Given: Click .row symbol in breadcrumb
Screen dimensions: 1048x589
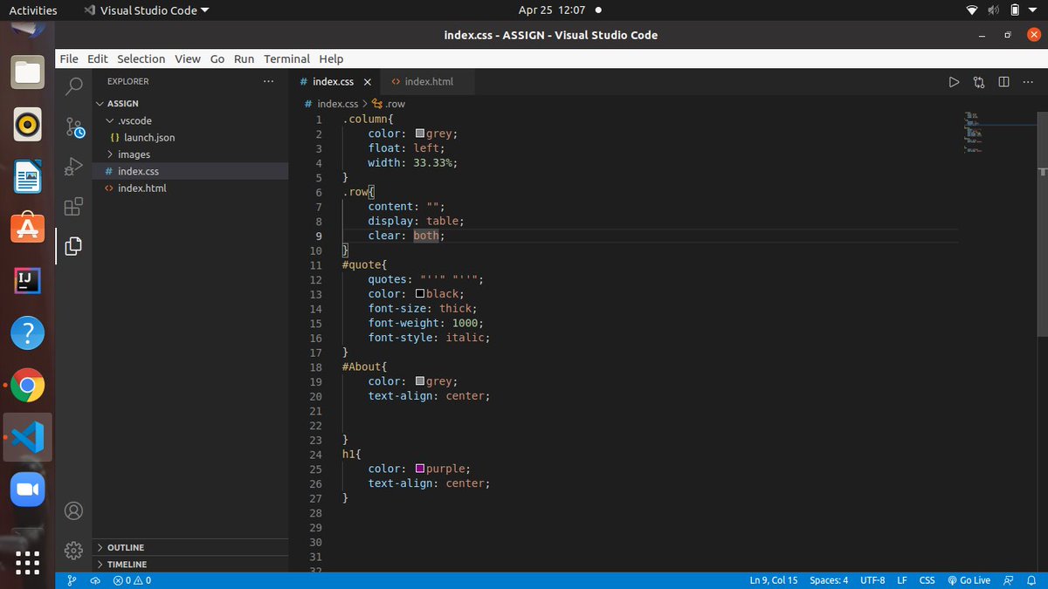Looking at the screenshot, I should click(388, 104).
